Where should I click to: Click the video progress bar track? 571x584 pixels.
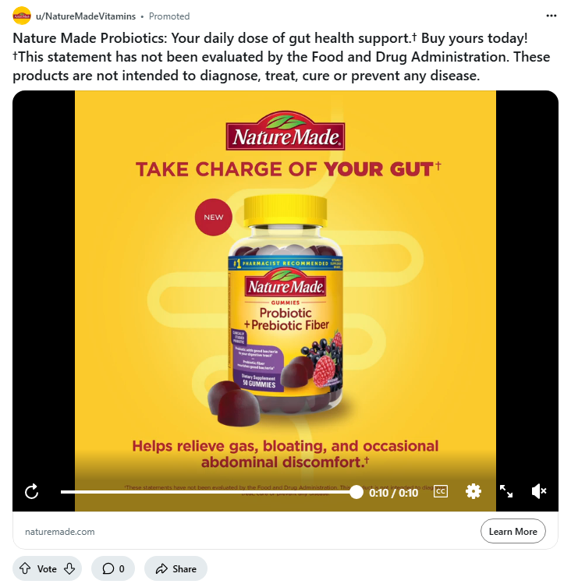coord(209,492)
